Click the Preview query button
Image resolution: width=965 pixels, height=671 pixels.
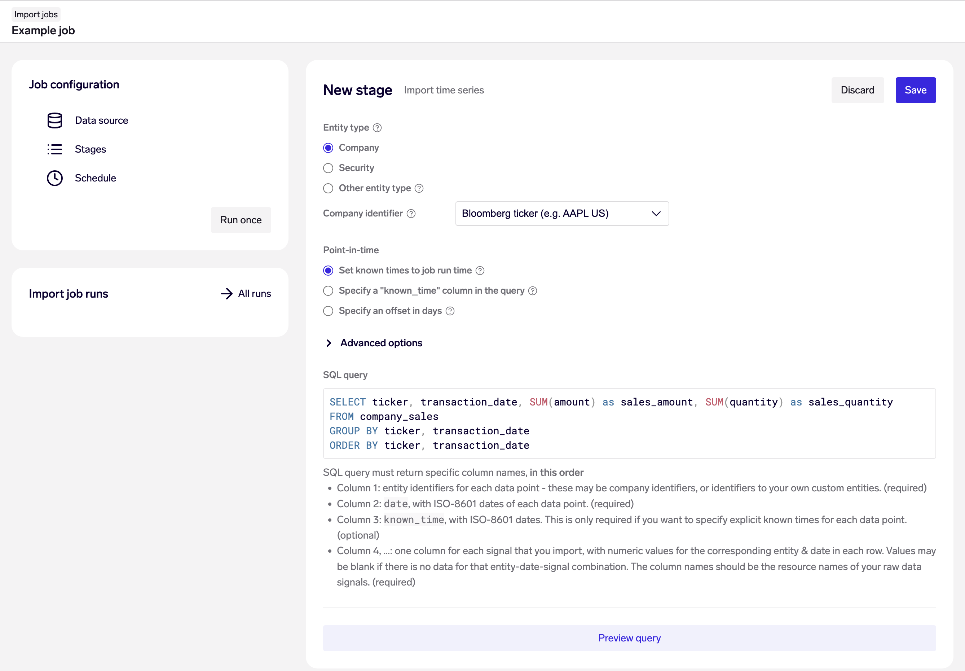630,637
